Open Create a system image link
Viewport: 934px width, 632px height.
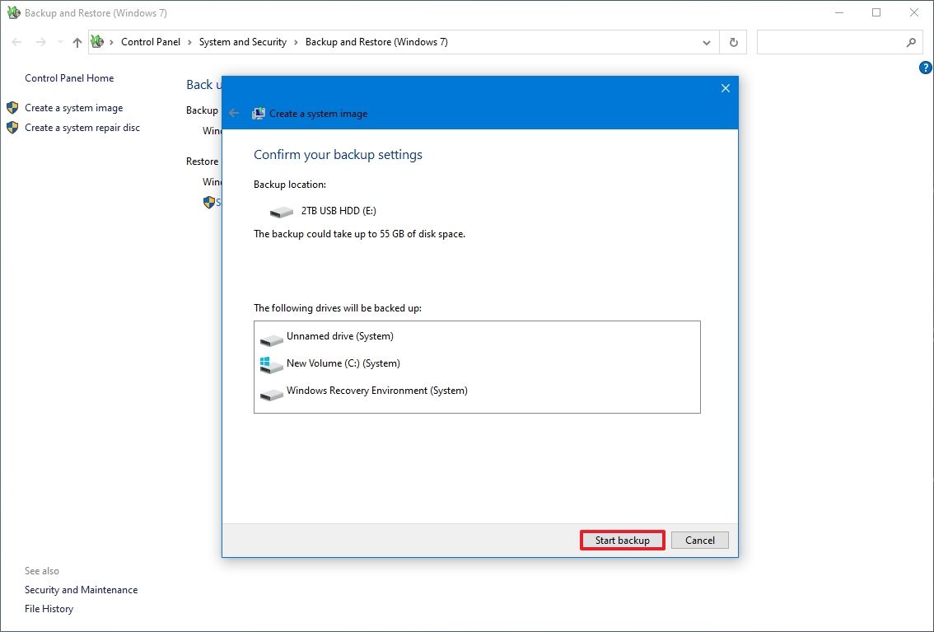(x=73, y=108)
